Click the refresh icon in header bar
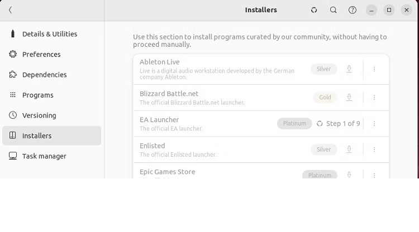Screen dimensions: 419x232 point(314,10)
